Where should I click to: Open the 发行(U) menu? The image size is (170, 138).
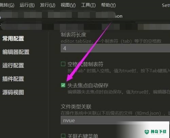point(48,5)
